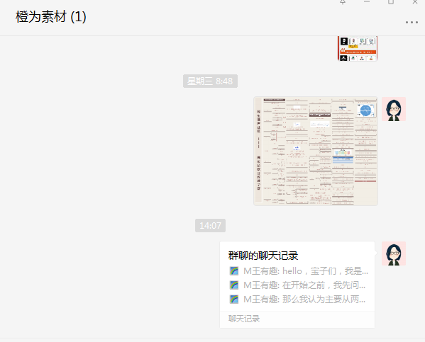Open the chat info three-dots menu
This screenshot has width=425, height=342.
tap(412, 23)
